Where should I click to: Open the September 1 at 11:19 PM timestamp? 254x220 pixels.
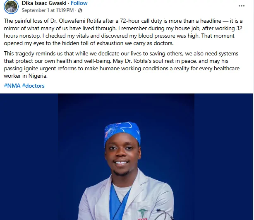(x=48, y=10)
